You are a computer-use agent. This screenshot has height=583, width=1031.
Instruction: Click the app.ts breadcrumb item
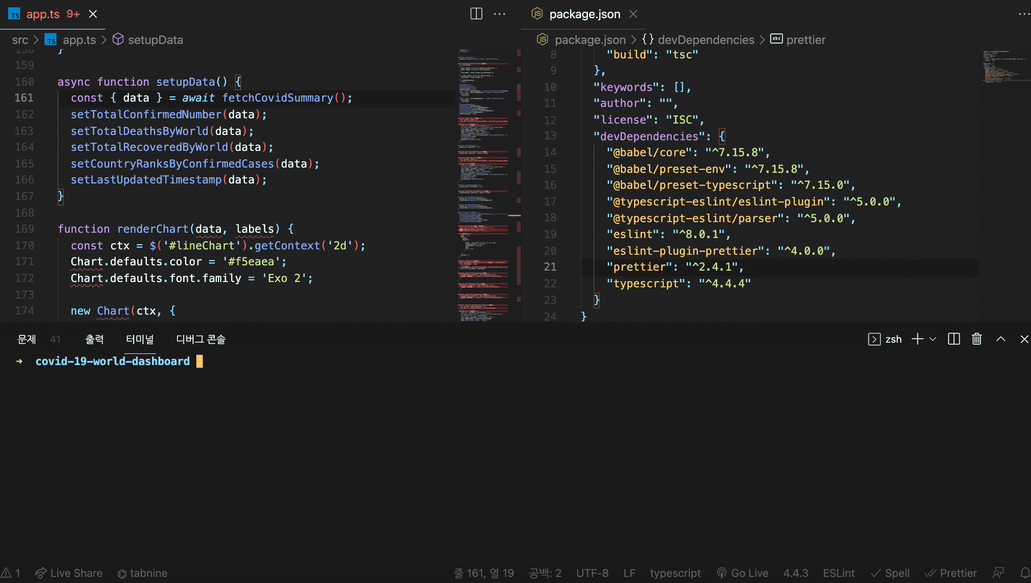pos(79,40)
